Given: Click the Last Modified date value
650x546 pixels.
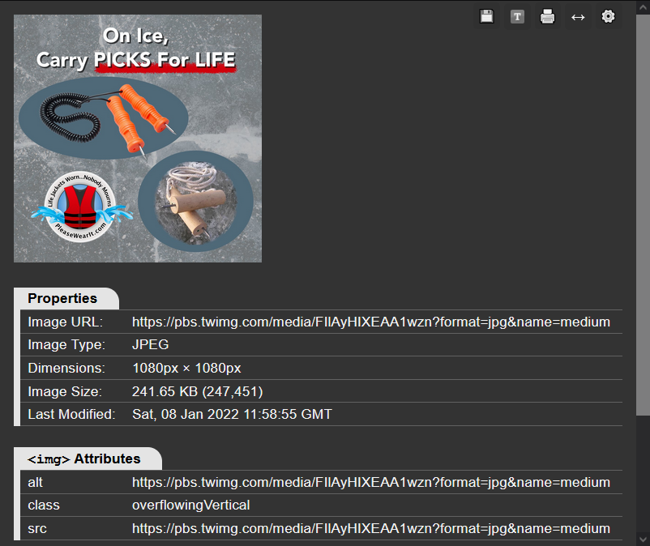Looking at the screenshot, I should 232,414.
